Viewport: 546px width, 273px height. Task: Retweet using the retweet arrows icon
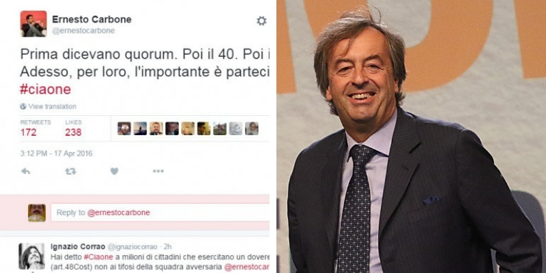[x=70, y=171]
